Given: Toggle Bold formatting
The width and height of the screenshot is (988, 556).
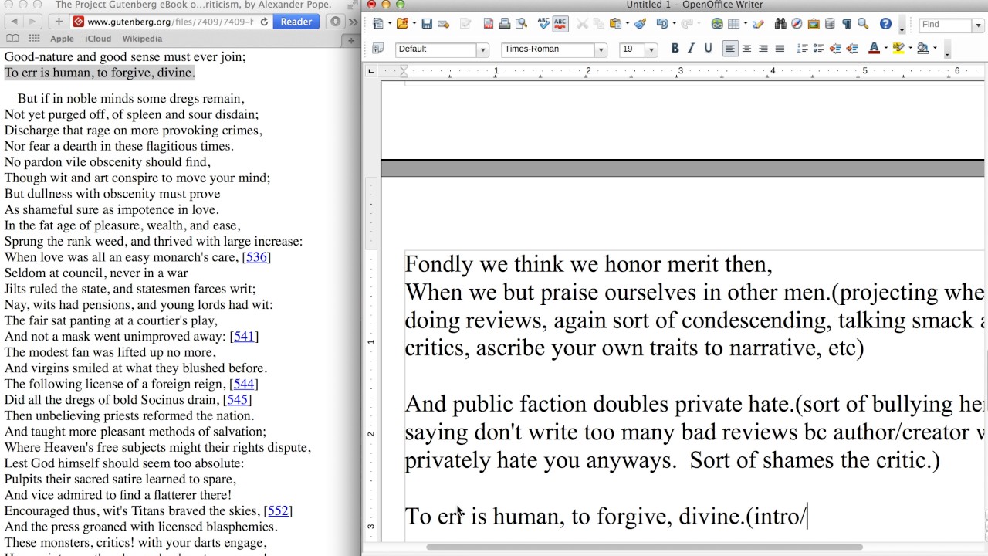Looking at the screenshot, I should (x=675, y=49).
